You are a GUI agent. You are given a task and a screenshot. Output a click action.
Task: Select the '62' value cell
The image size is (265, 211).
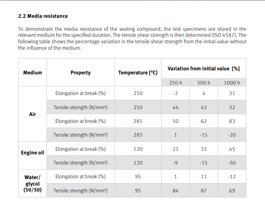point(204,121)
